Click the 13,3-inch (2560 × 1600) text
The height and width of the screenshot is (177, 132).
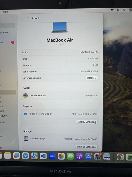click(x=85, y=114)
